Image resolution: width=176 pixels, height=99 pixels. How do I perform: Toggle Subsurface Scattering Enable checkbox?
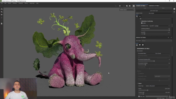142,23
